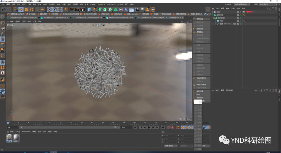The image size is (281, 153).
Task: Toggle layer box of 天空 object
Action: [238, 12]
